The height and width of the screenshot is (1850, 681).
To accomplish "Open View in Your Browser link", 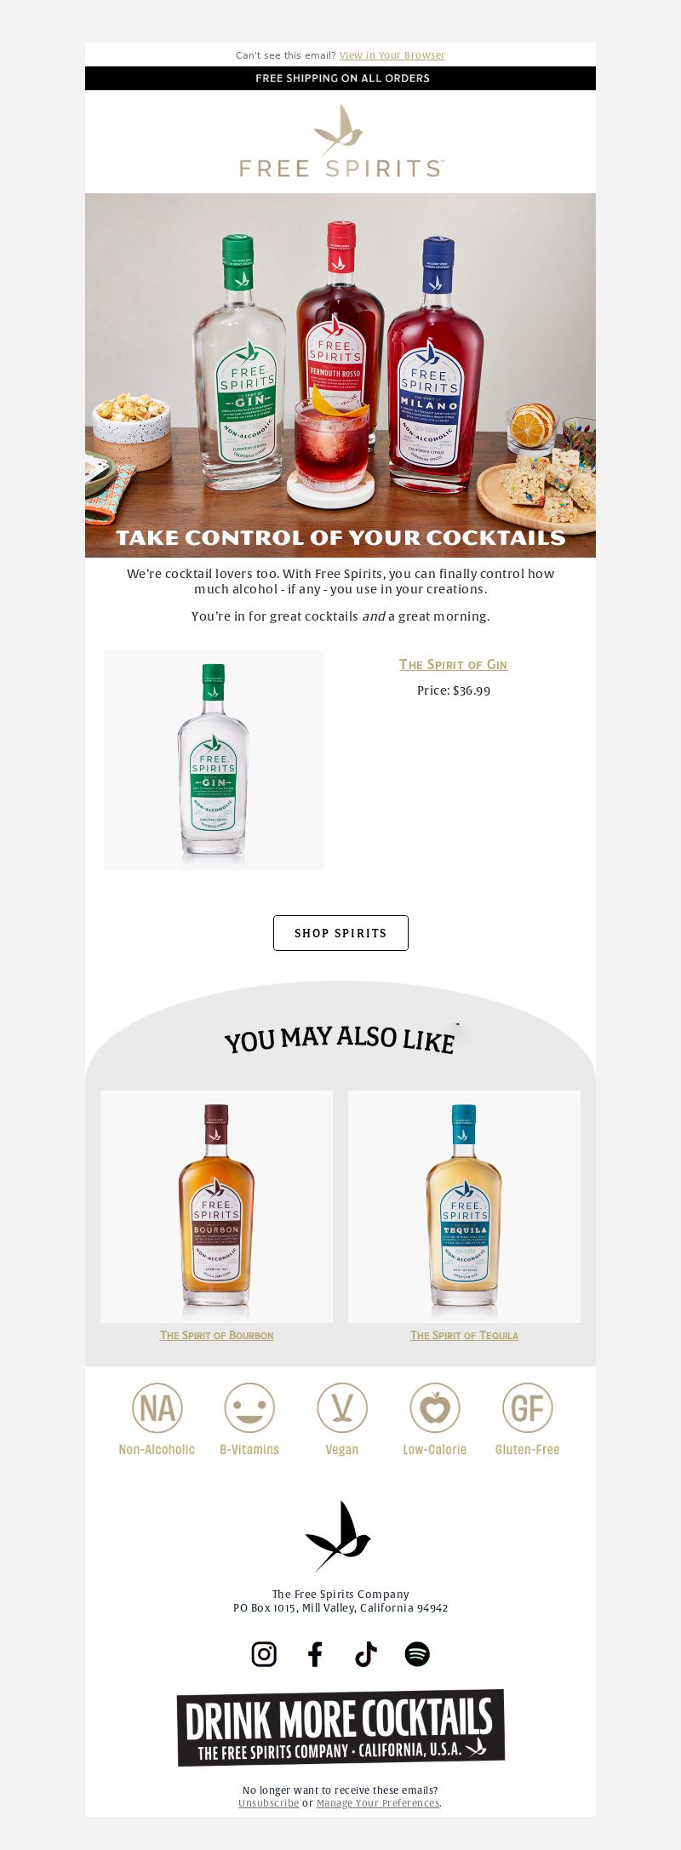I will [x=392, y=55].
